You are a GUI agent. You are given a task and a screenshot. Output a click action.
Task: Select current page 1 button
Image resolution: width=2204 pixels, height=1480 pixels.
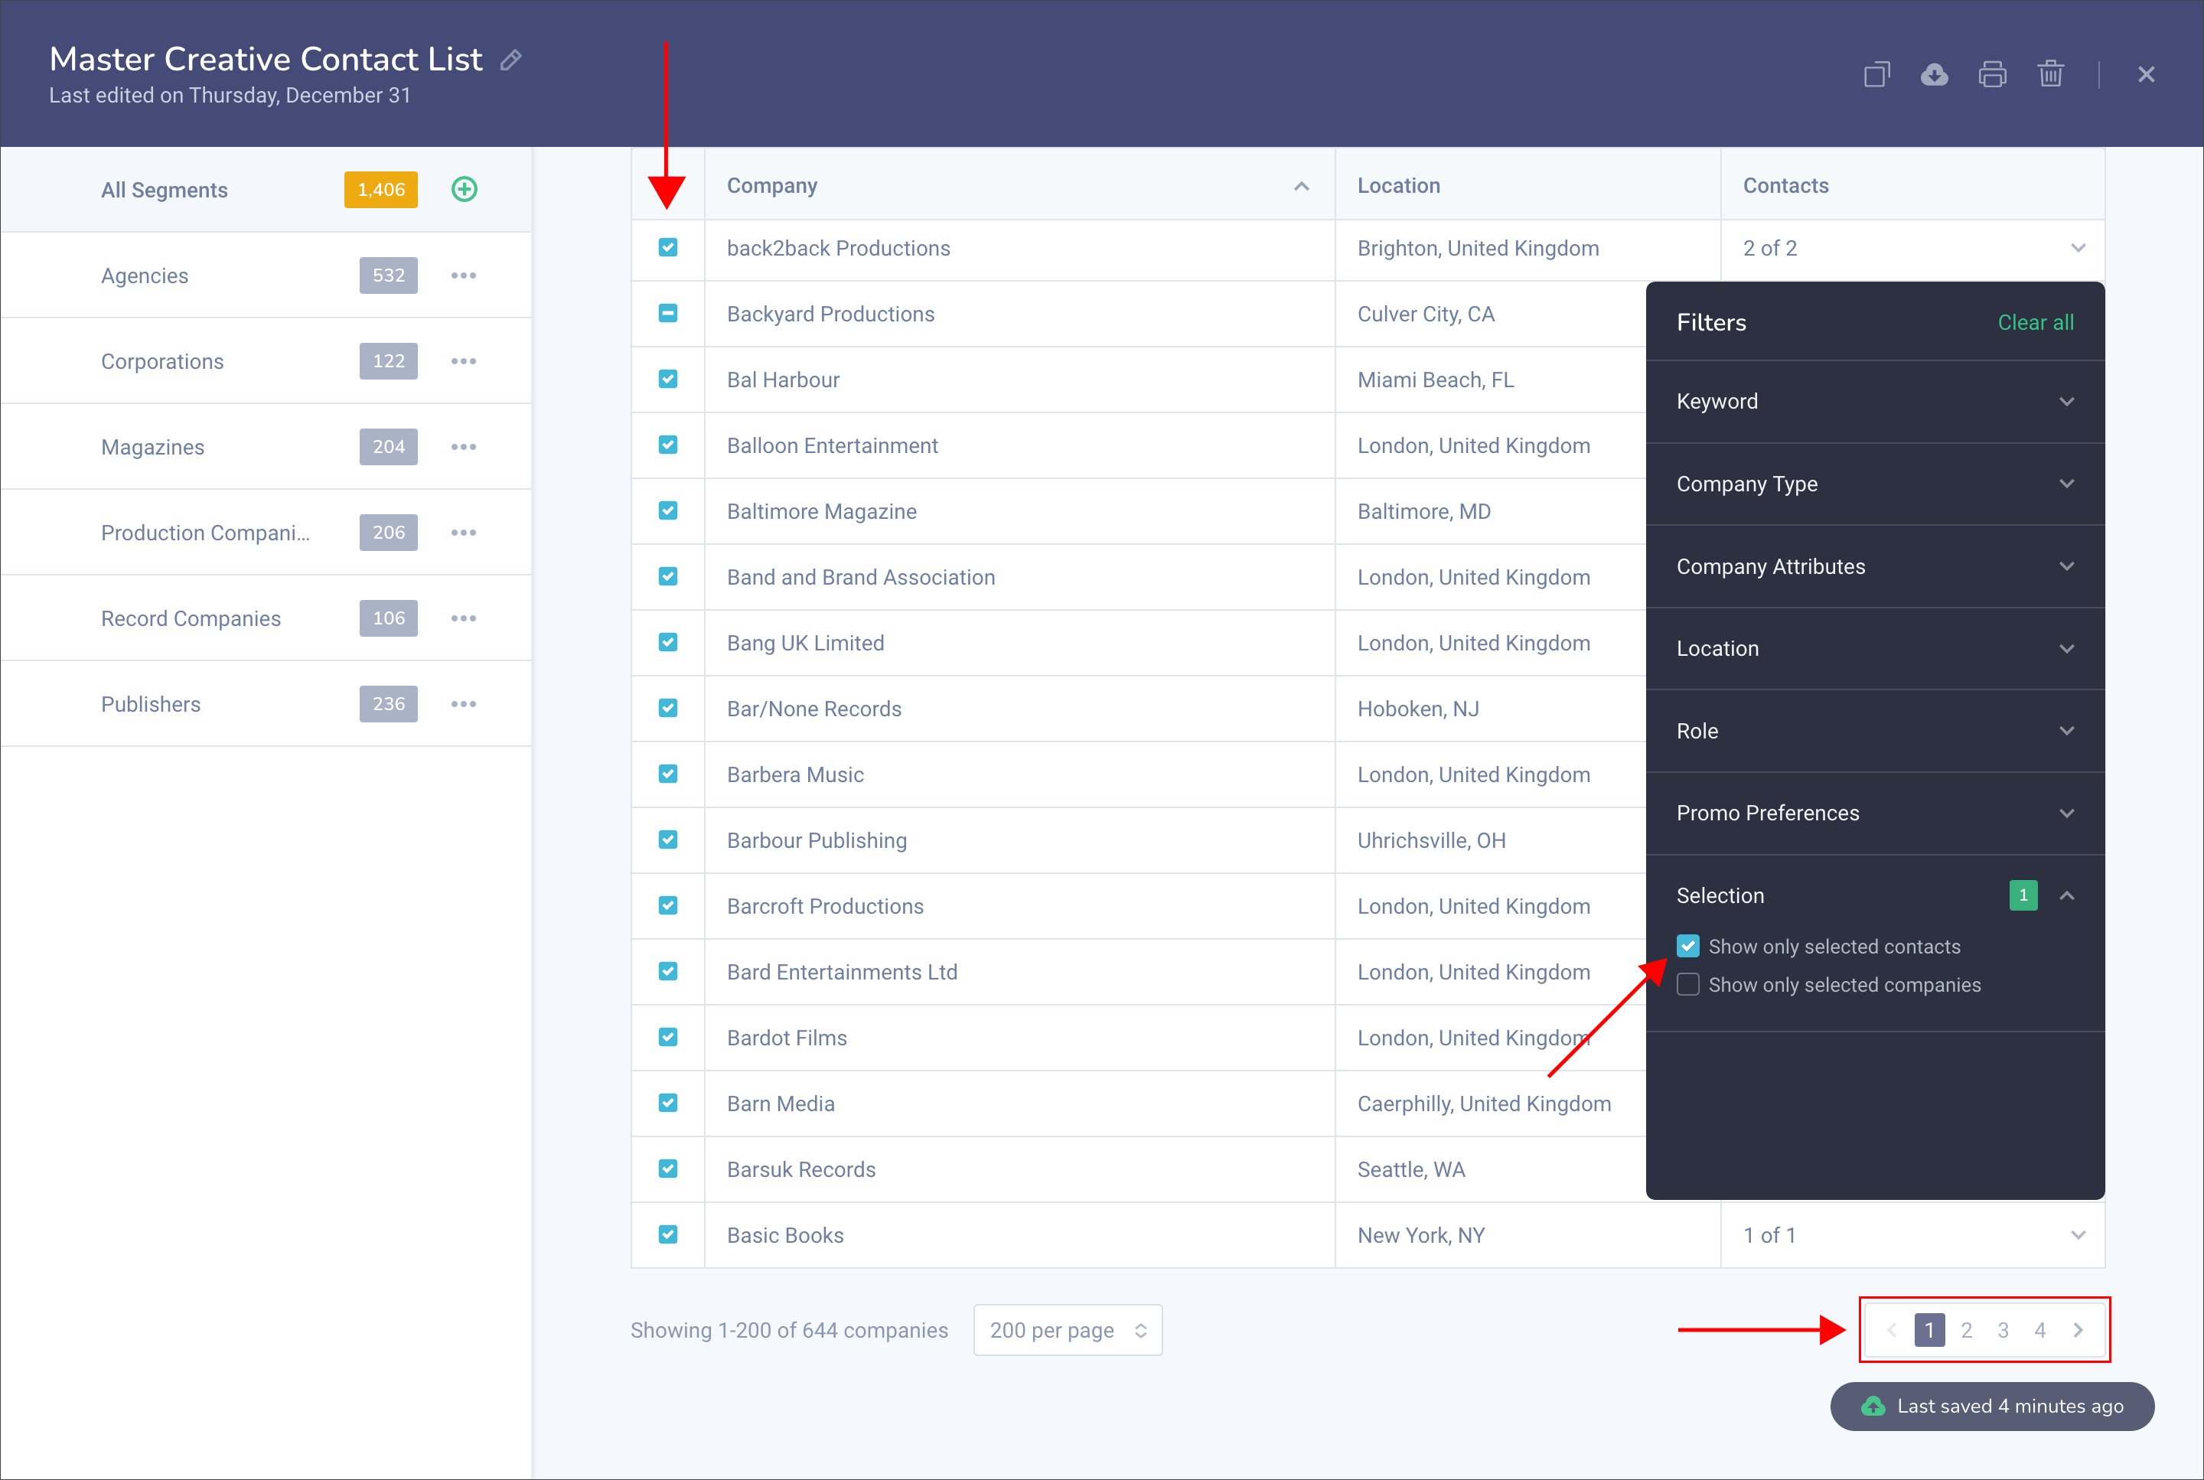coord(1929,1330)
